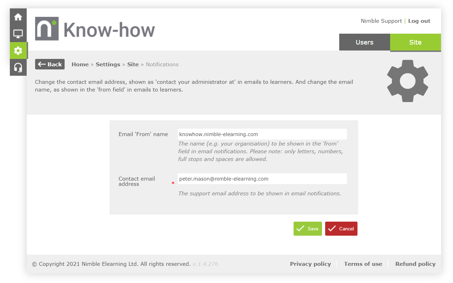Click the version number v.1.4.276
Viewport: 453px width, 283px height.
[x=205, y=264]
